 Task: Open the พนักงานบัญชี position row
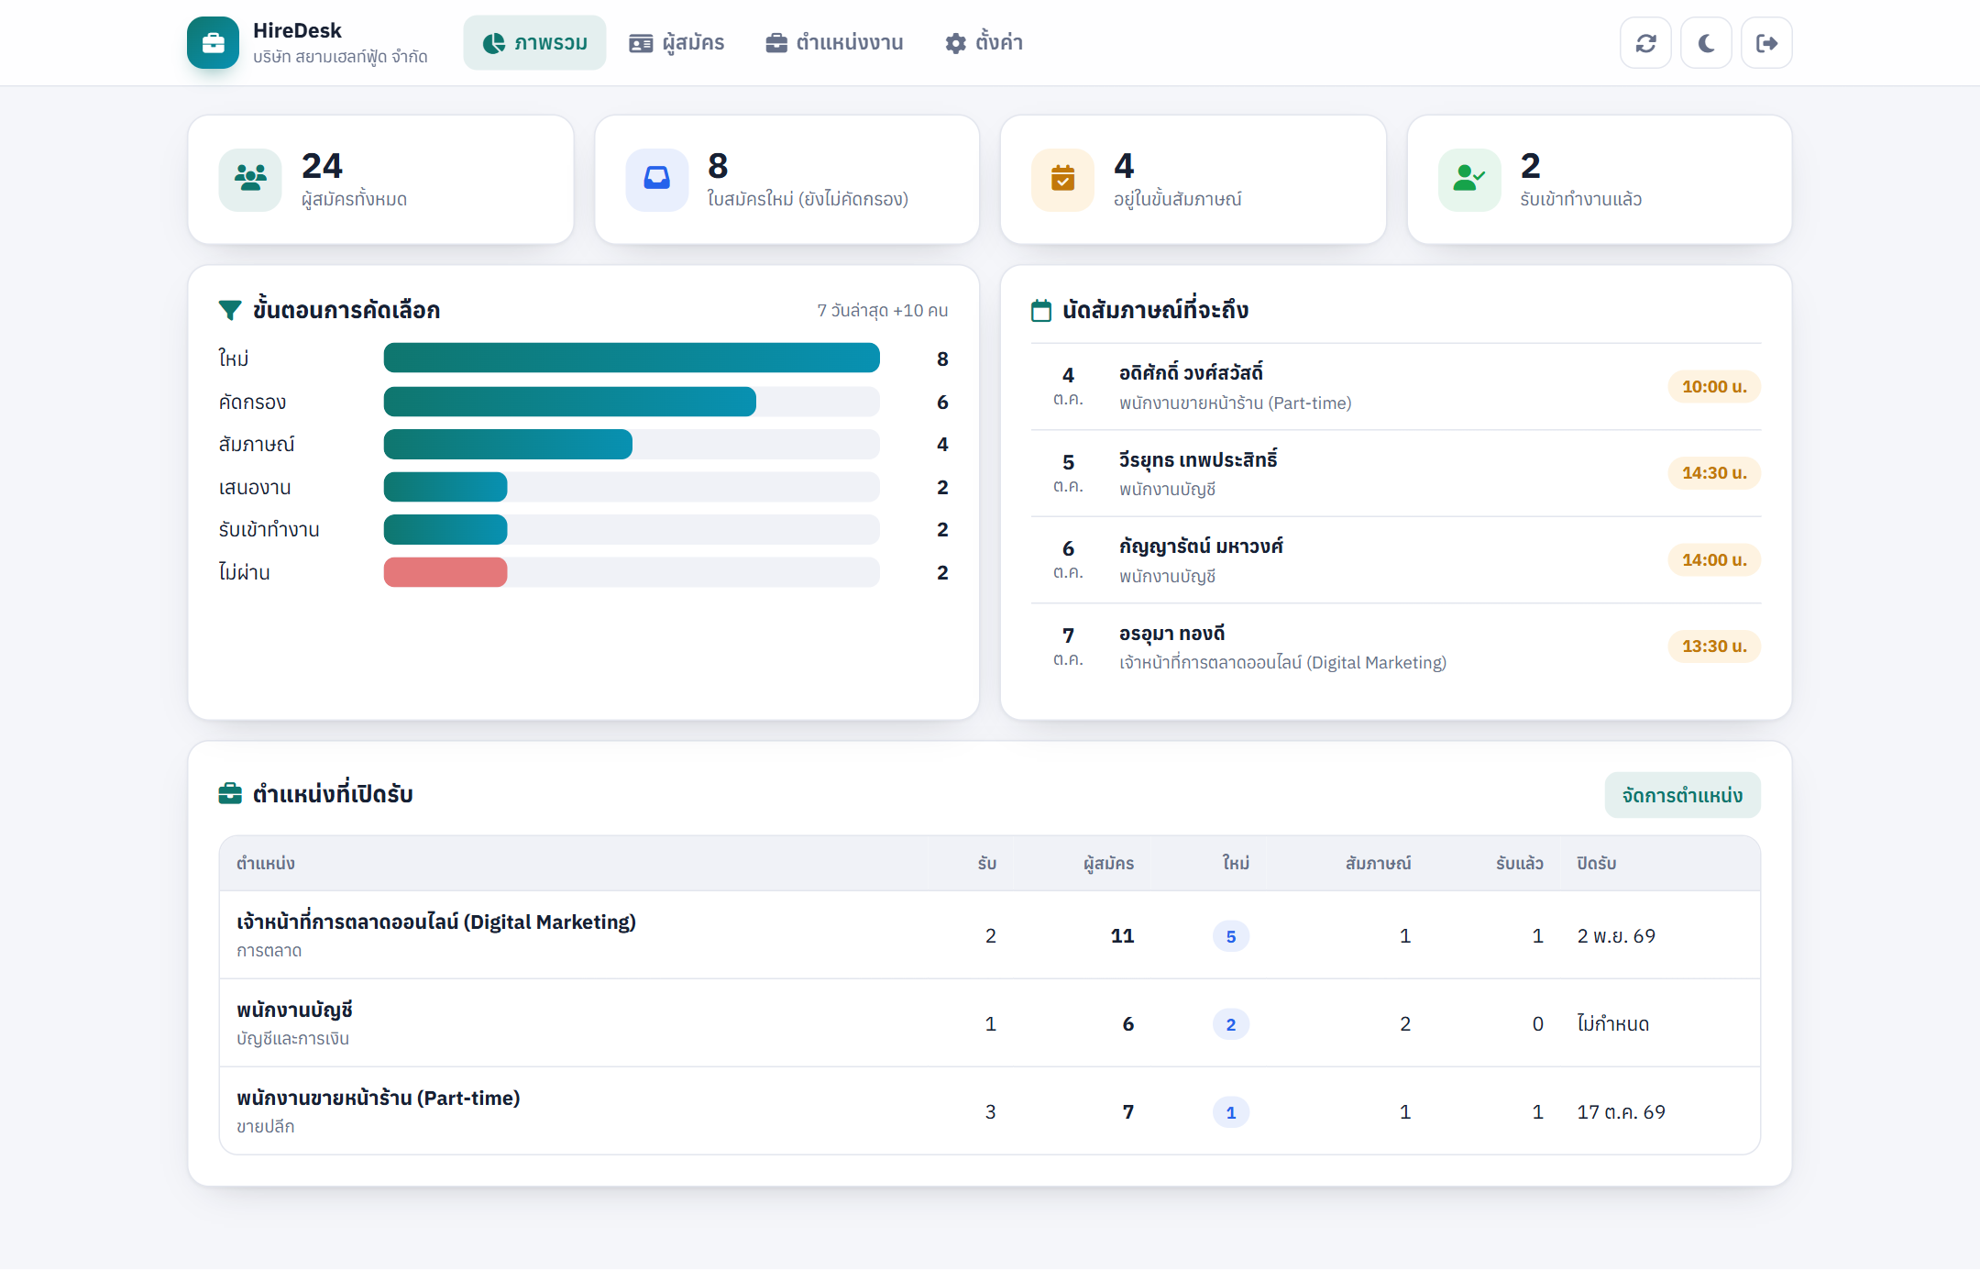(x=990, y=1023)
